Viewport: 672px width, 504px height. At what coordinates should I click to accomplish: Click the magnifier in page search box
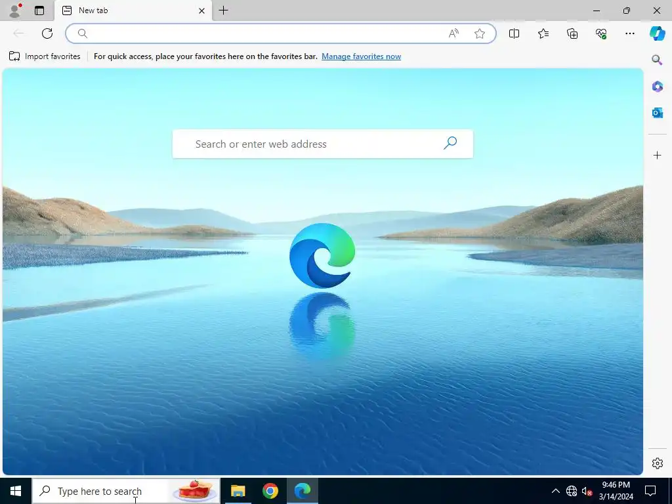pos(450,143)
